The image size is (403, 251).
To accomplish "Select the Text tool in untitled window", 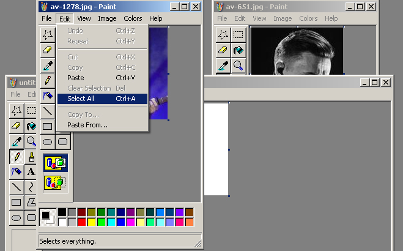I will [31, 172].
